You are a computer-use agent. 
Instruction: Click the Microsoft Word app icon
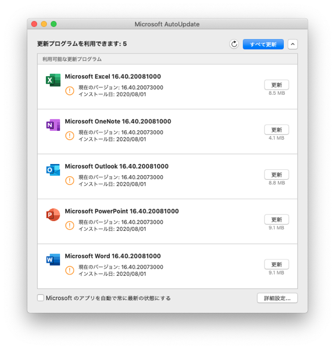click(x=53, y=259)
